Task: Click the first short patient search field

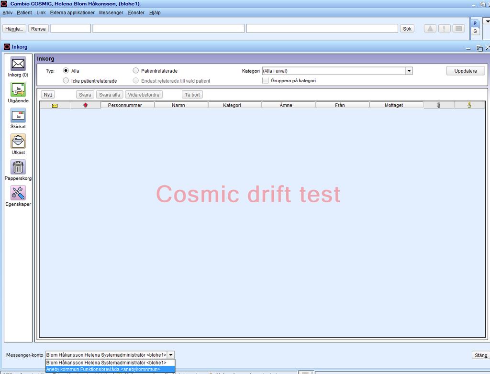Action: tap(71, 28)
